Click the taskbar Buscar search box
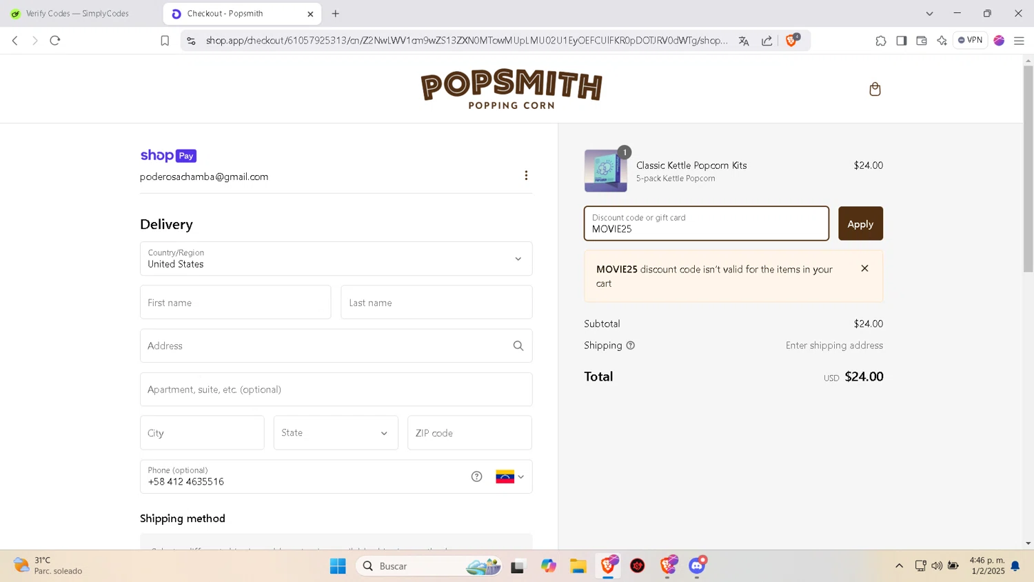The height and width of the screenshot is (582, 1034). tap(428, 566)
